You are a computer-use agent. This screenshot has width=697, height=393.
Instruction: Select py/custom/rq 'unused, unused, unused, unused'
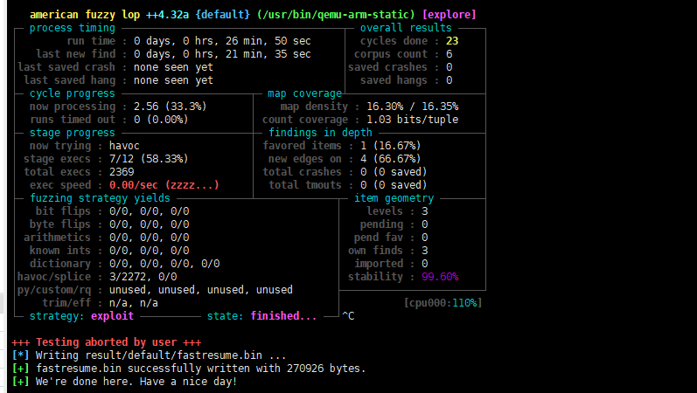click(201, 290)
